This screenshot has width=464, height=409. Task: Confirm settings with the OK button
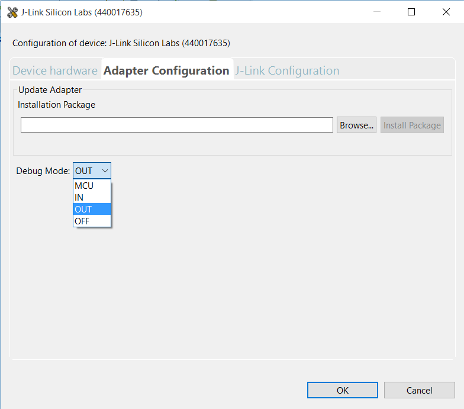click(x=342, y=390)
